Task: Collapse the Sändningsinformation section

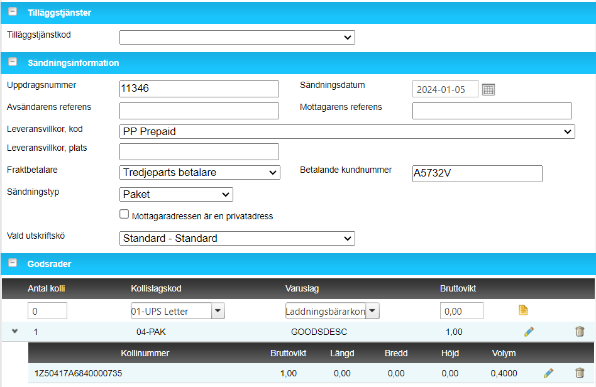Action: pos(12,63)
